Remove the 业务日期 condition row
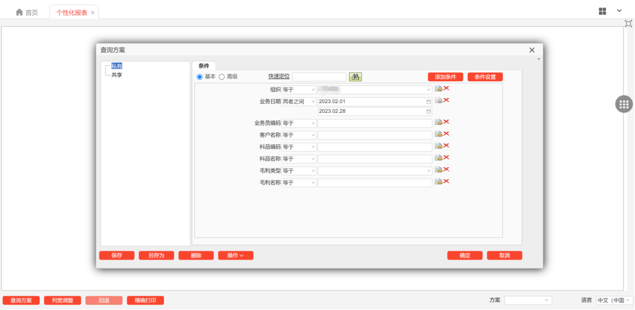Viewport: 635px width, 310px height. tap(446, 100)
